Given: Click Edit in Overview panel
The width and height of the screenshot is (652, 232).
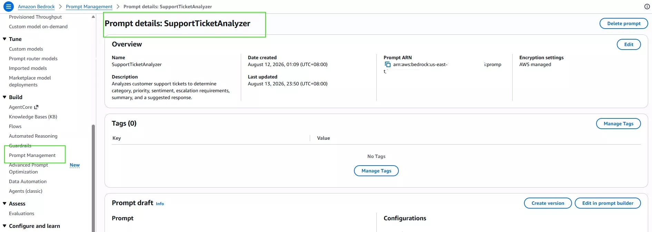Looking at the screenshot, I should click(629, 44).
